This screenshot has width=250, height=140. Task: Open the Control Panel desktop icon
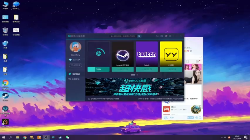(x=5, y=19)
